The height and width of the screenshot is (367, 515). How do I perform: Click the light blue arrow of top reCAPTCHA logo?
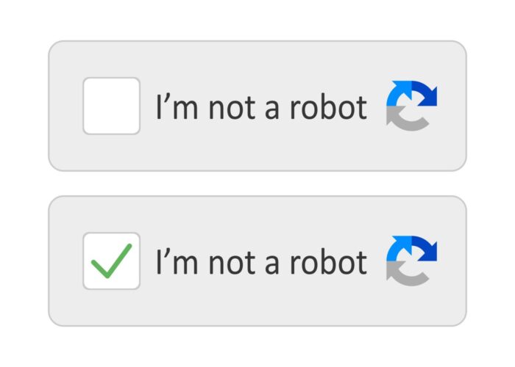(397, 92)
